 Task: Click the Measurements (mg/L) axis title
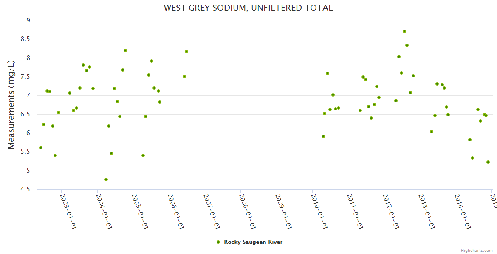11,104
